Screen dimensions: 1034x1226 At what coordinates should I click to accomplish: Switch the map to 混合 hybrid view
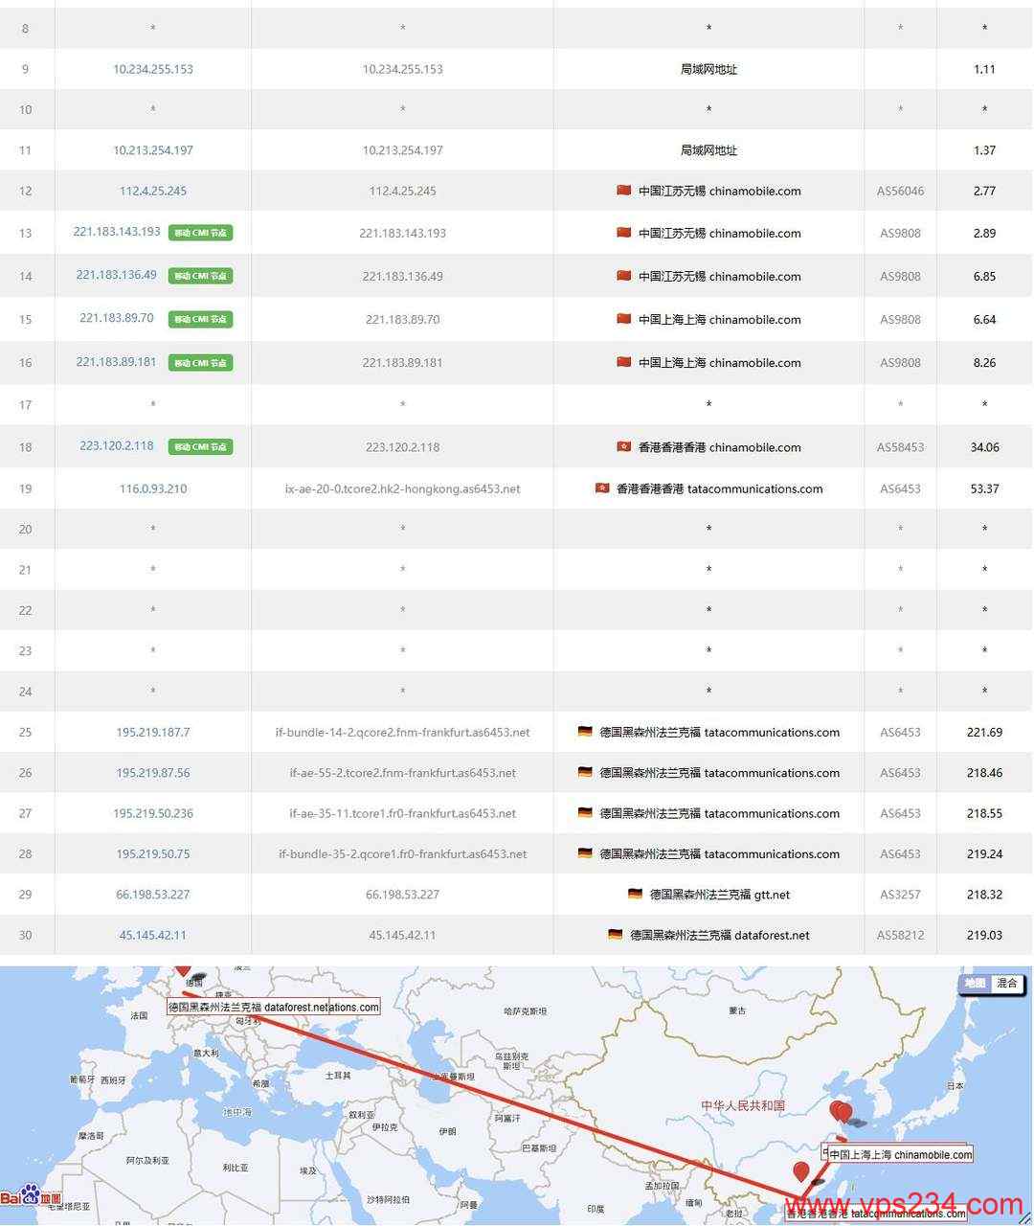(1007, 983)
